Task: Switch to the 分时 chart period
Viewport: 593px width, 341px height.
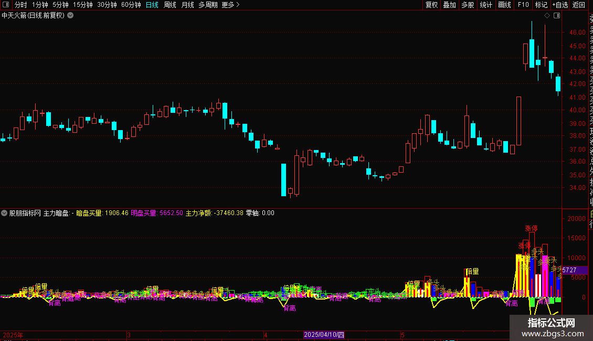Action: tap(21, 5)
